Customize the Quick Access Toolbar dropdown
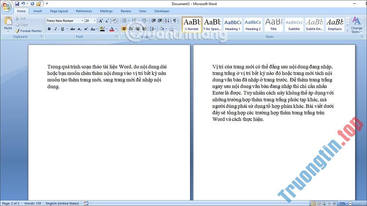This screenshot has width=367, height=206. [47, 4]
